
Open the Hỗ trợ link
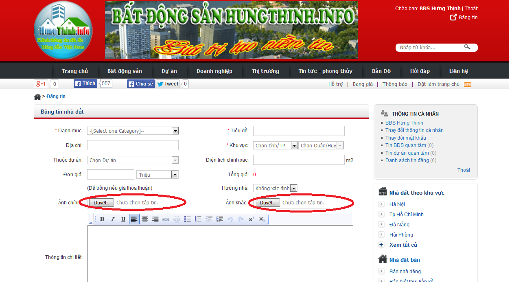tap(336, 84)
